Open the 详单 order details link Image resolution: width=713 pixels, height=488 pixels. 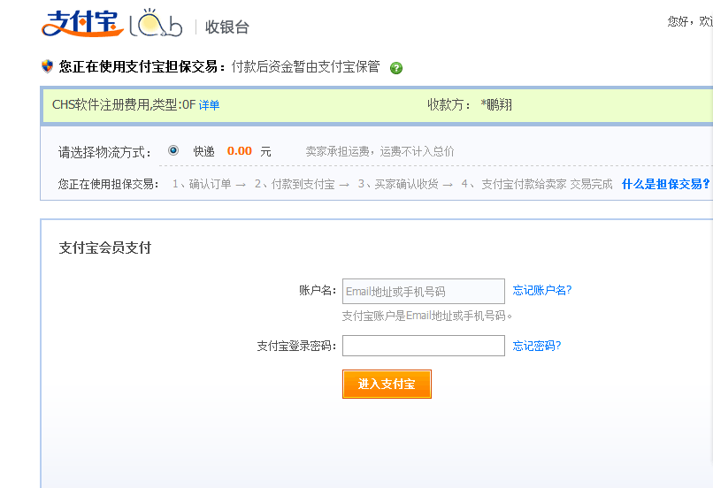pyautogui.click(x=209, y=105)
